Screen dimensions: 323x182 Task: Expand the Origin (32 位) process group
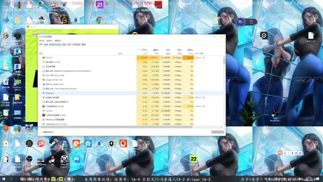pyautogui.click(x=40, y=80)
